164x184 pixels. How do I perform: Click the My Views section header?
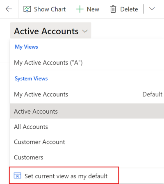[x=26, y=47]
